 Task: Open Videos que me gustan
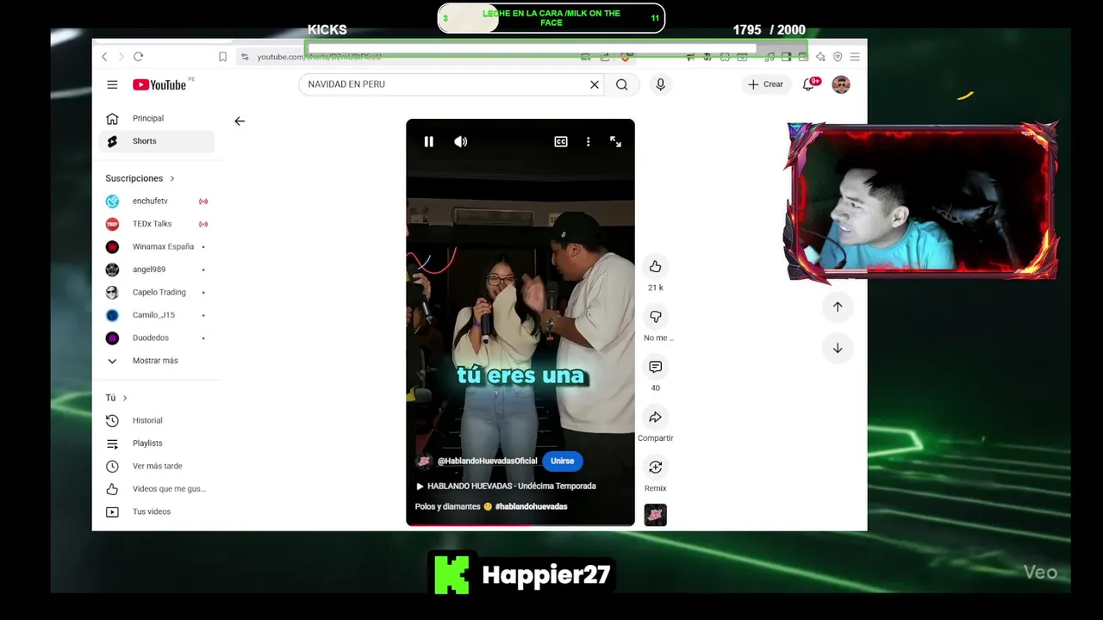(157, 489)
